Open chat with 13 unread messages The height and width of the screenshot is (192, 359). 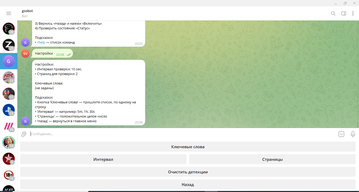click(9, 77)
